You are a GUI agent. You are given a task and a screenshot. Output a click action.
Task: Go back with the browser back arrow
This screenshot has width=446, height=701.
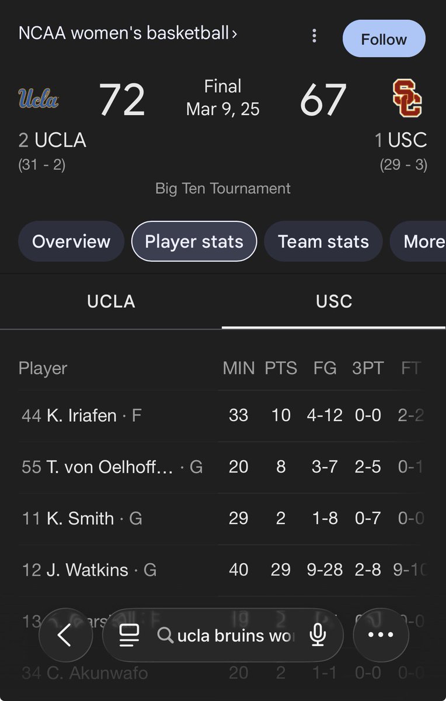coord(65,635)
